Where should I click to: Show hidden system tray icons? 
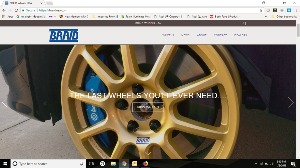tap(256, 164)
